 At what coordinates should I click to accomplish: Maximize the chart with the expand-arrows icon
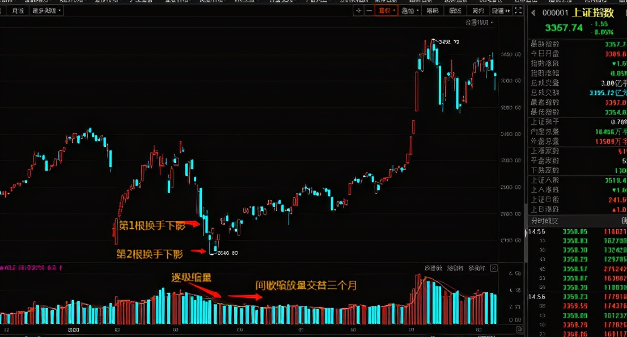pos(517,10)
